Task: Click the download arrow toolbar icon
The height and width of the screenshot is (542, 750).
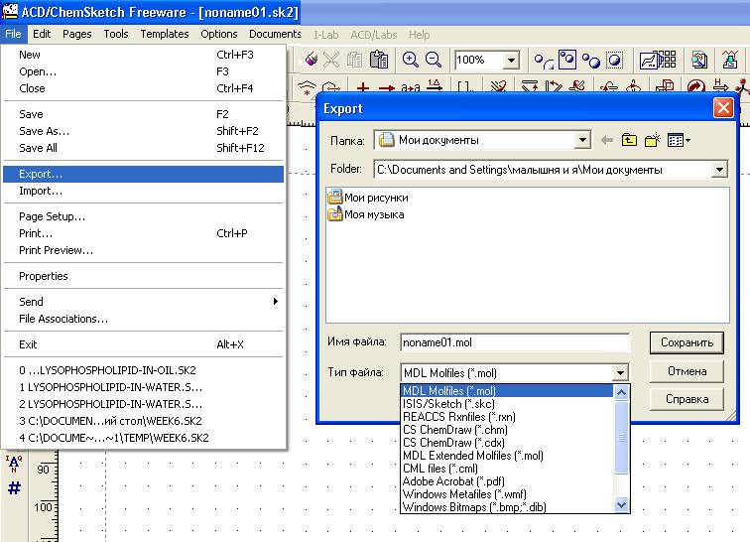Action: click(730, 60)
